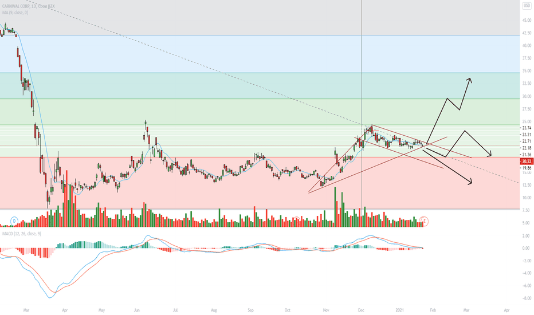Click the 40.00 price axis label
Image resolution: width=534 pixels, height=315 pixels.
tap(527, 46)
